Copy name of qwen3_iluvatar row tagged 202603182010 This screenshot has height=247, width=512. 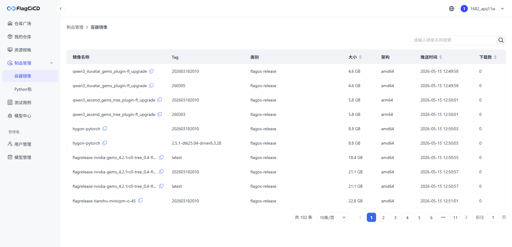pyautogui.click(x=151, y=71)
